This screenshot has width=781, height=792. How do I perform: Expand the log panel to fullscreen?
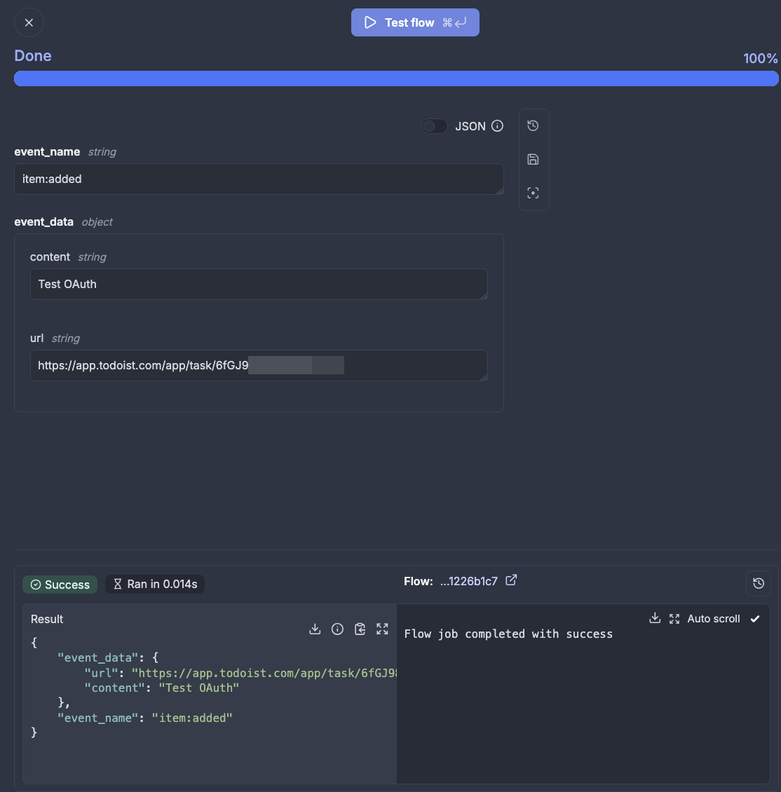674,618
